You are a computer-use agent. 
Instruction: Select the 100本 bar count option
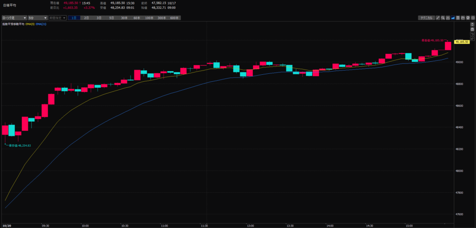pos(149,18)
